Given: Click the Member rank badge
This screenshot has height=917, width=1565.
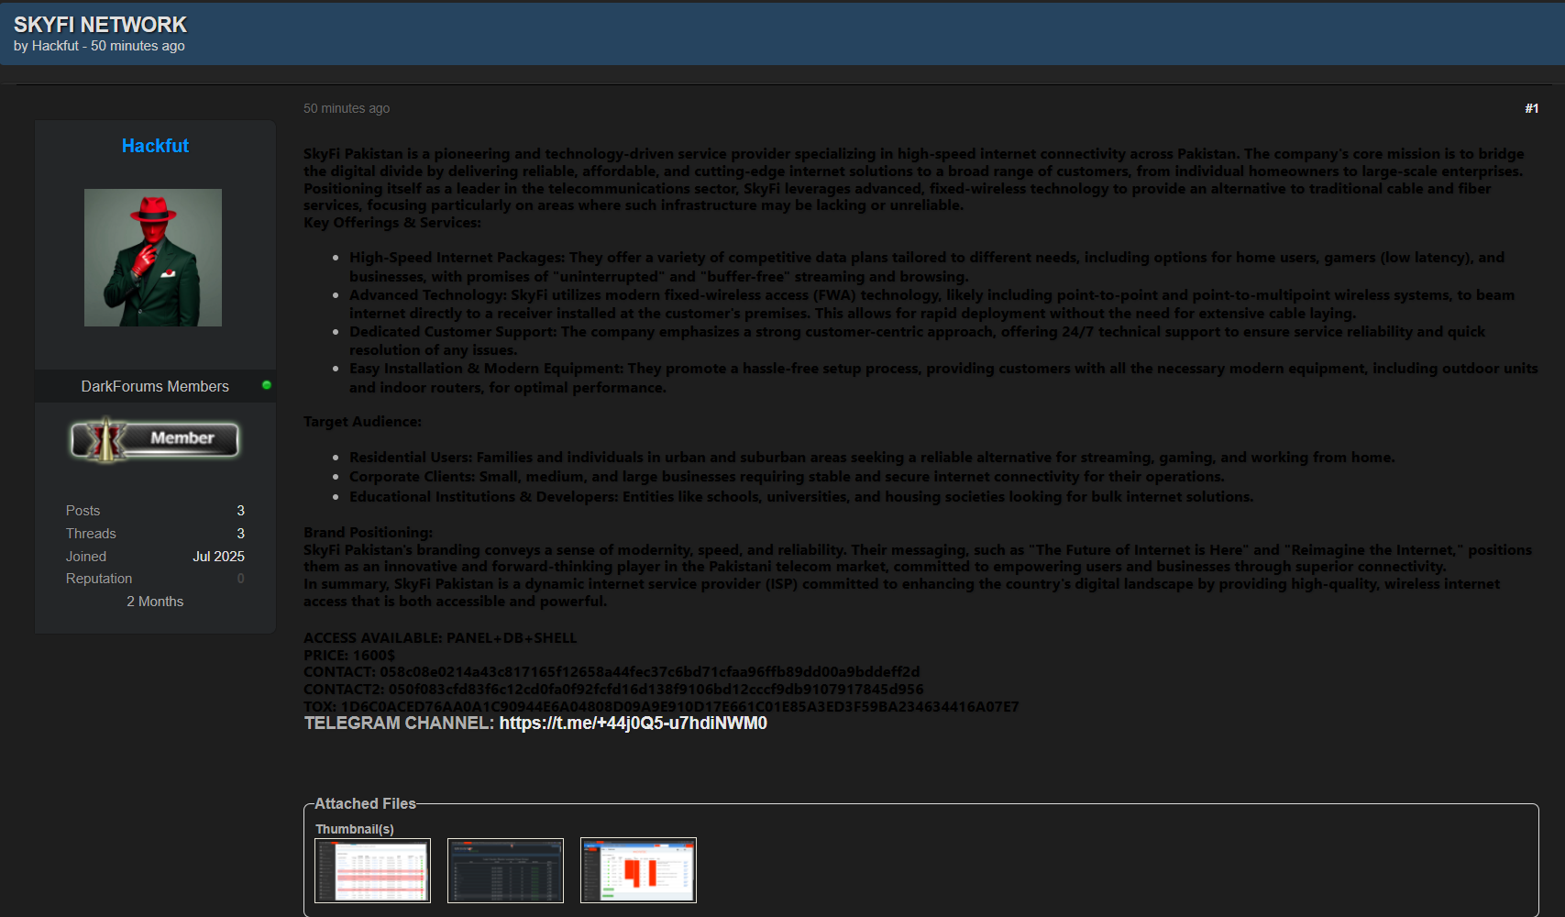Looking at the screenshot, I should coord(155,439).
